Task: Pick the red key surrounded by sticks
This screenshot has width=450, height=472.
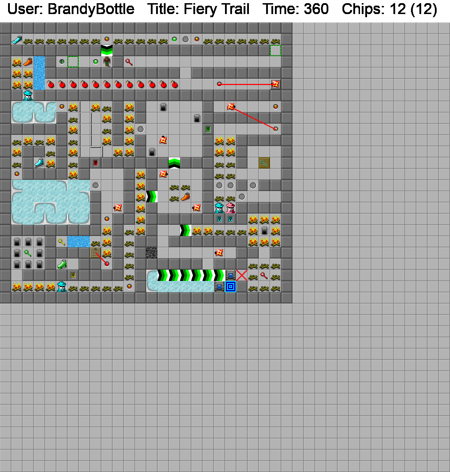Action: point(264,275)
